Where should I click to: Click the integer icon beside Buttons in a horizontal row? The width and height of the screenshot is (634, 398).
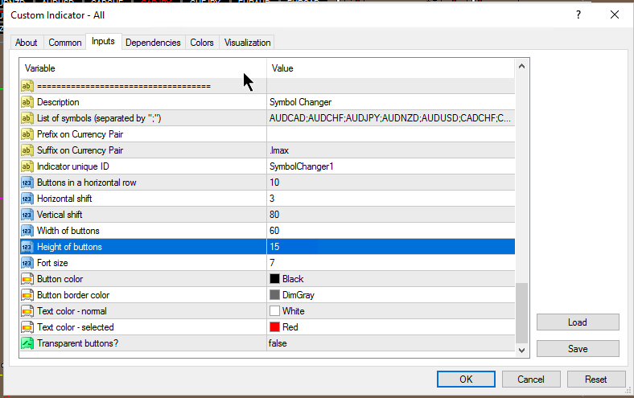27,183
